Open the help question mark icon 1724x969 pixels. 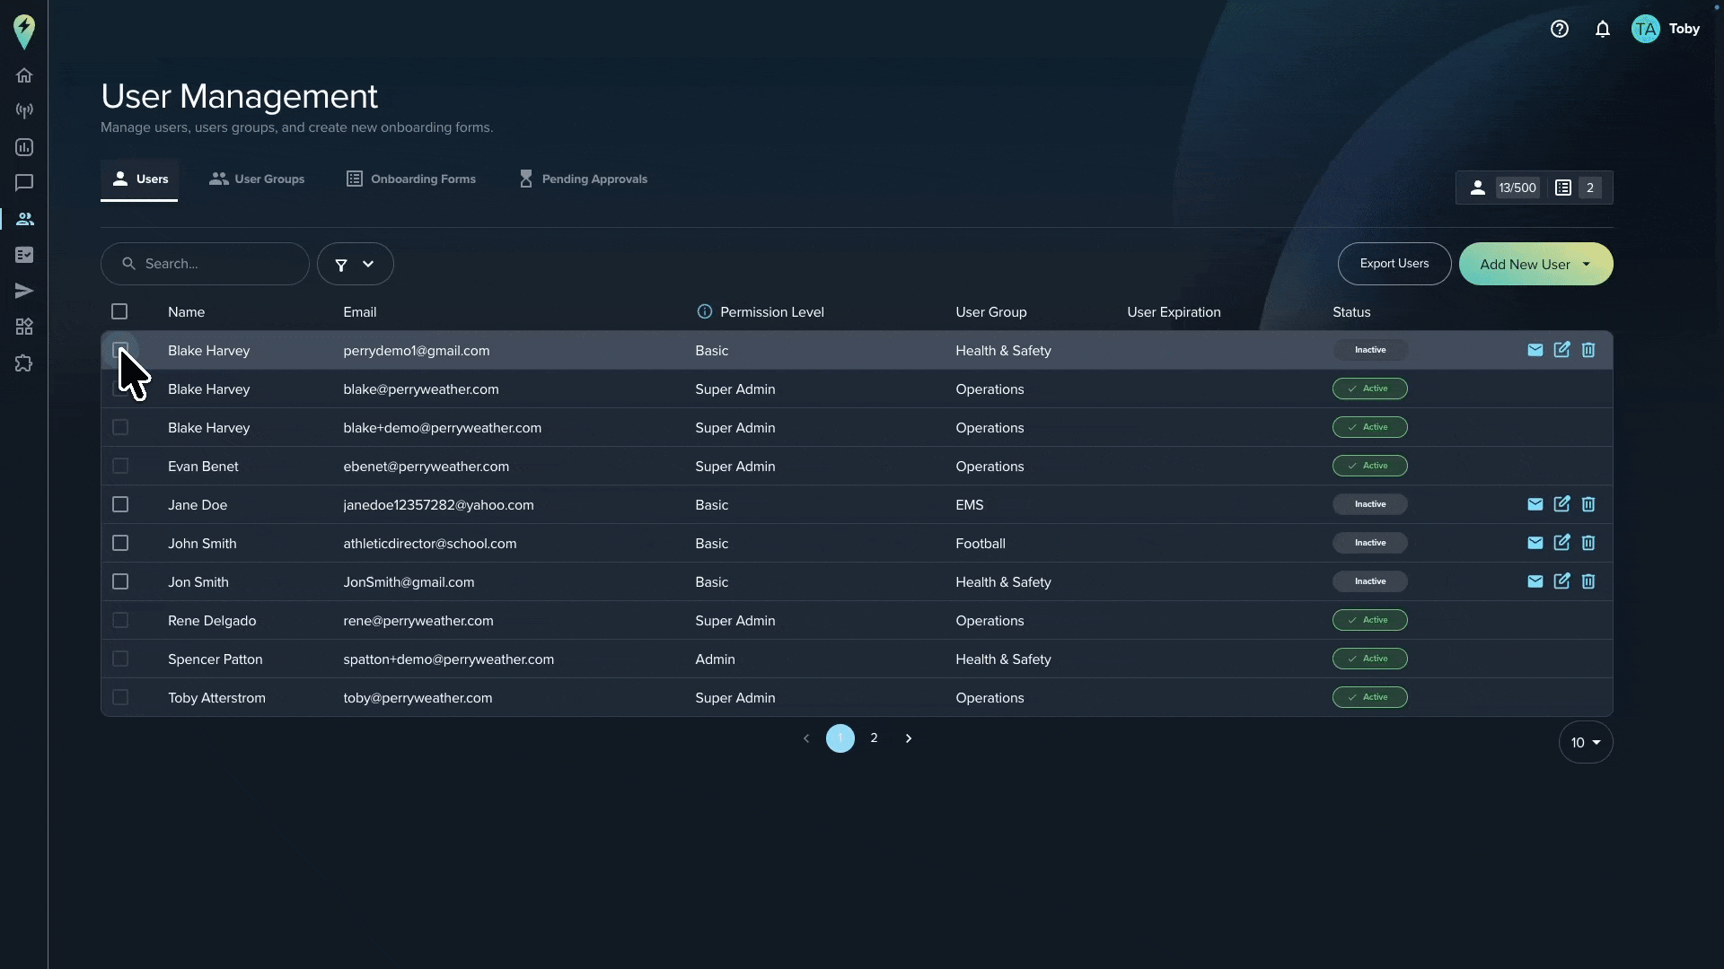pyautogui.click(x=1560, y=29)
